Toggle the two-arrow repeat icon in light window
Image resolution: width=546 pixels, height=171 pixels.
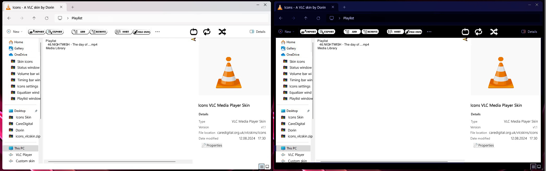pos(207,32)
